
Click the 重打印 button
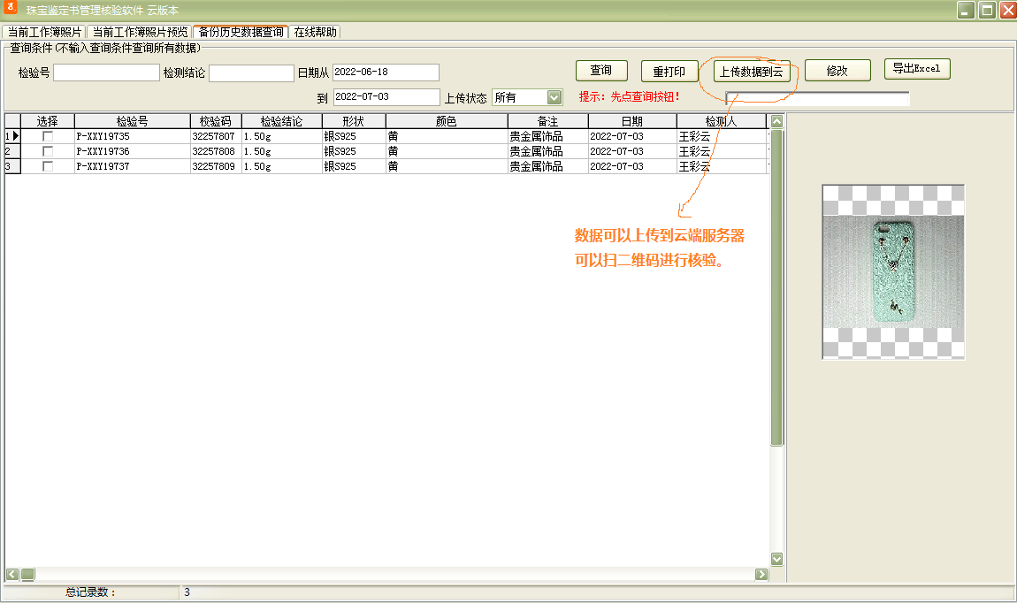669,72
